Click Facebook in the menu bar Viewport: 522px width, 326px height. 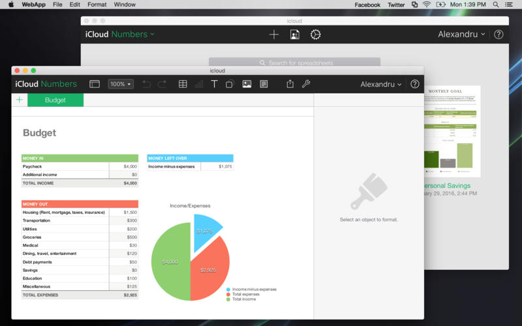pos(367,5)
